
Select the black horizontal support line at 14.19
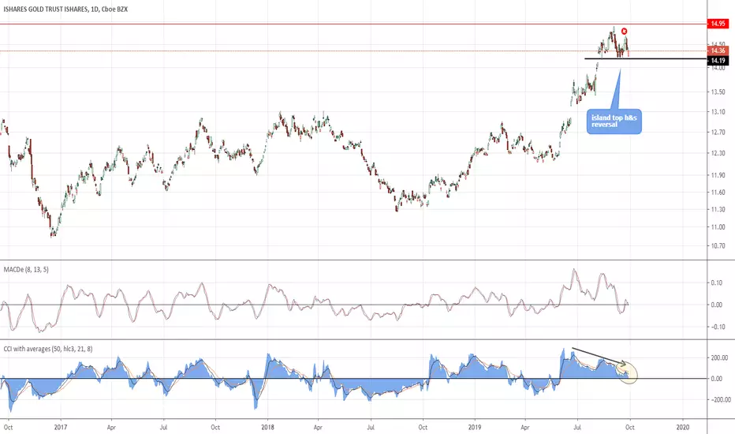pyautogui.click(x=645, y=58)
